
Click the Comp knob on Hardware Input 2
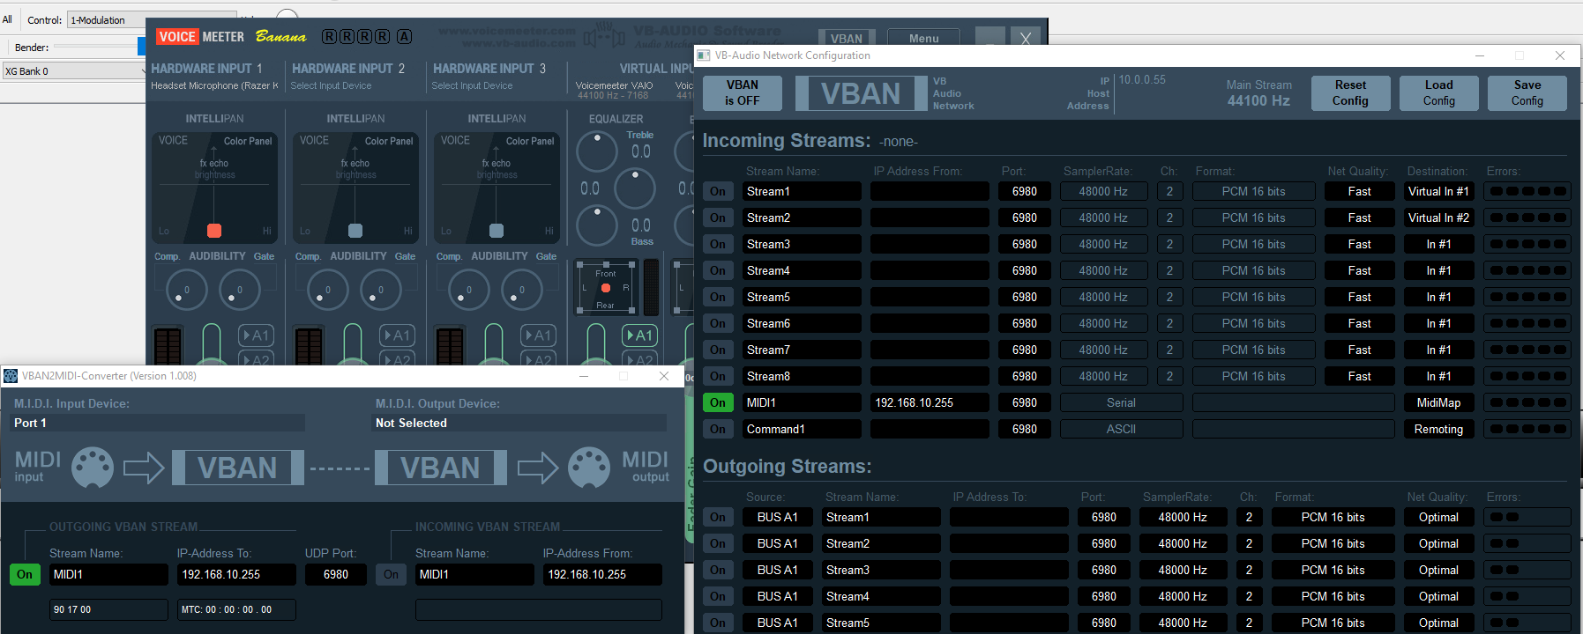[327, 290]
